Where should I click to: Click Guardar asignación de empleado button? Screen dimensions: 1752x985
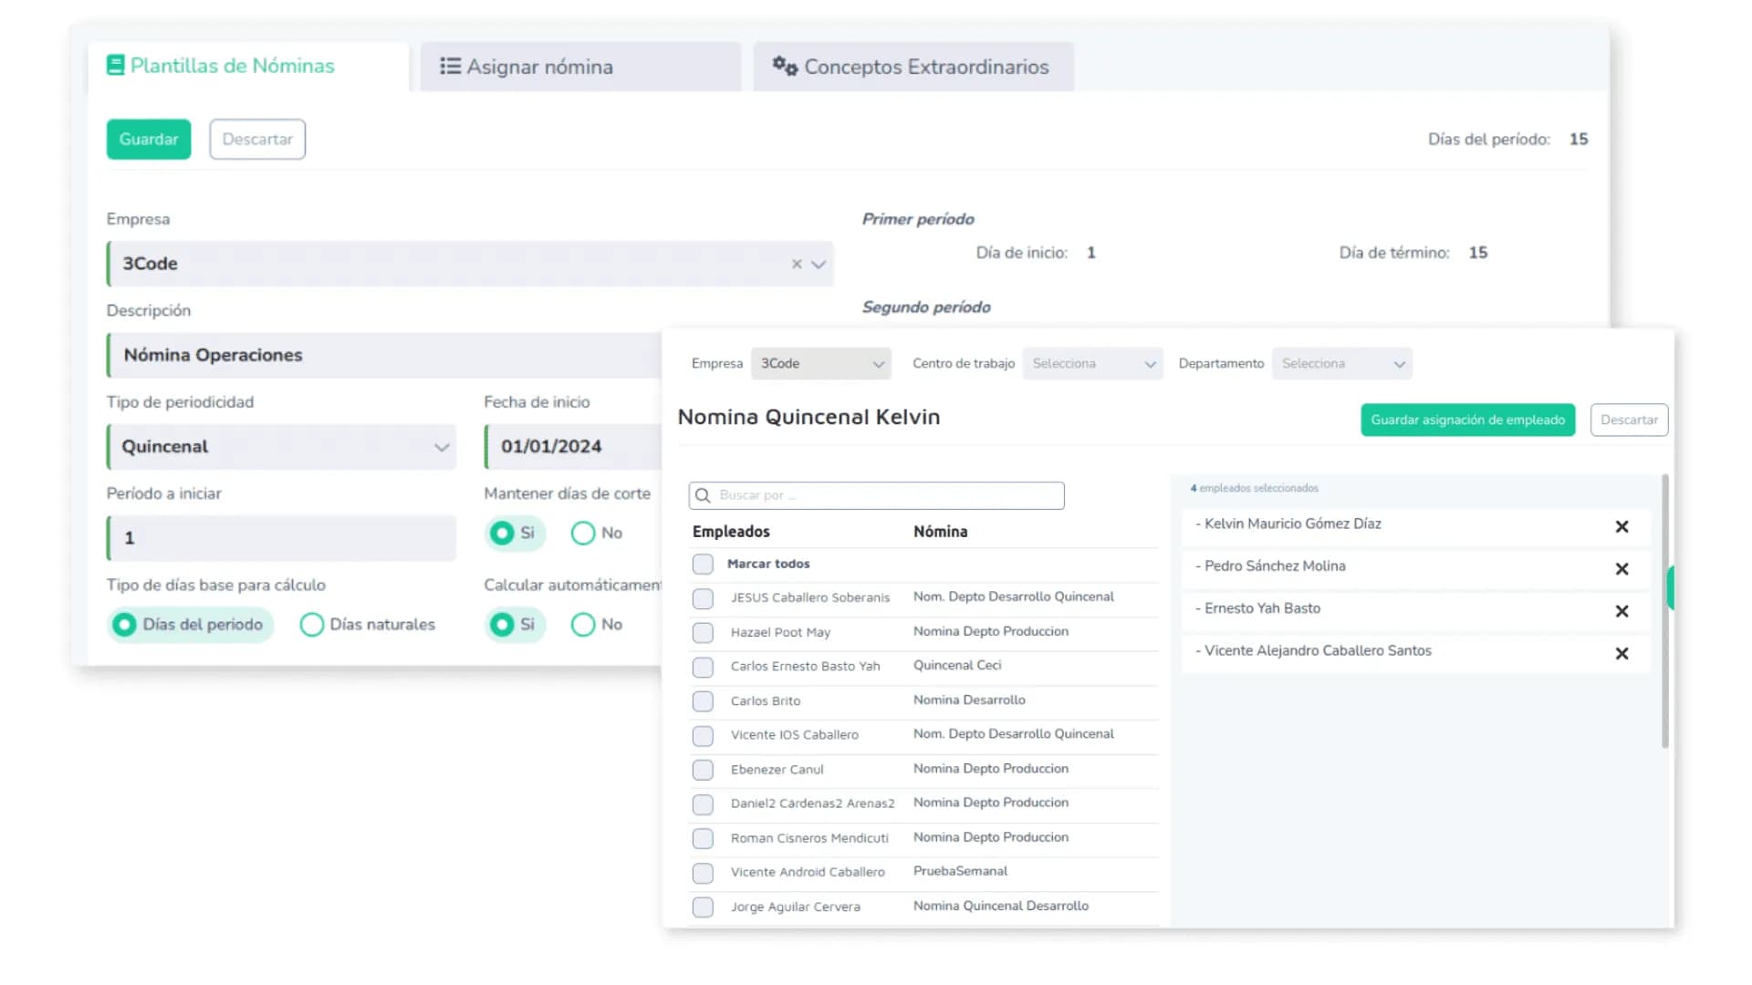(x=1467, y=420)
